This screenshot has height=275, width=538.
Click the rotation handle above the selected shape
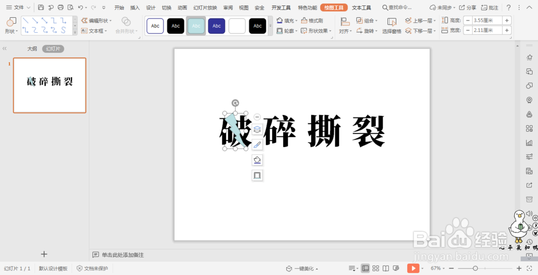coord(236,103)
